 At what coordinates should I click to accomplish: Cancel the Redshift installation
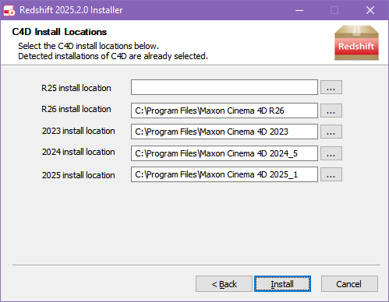[349, 284]
